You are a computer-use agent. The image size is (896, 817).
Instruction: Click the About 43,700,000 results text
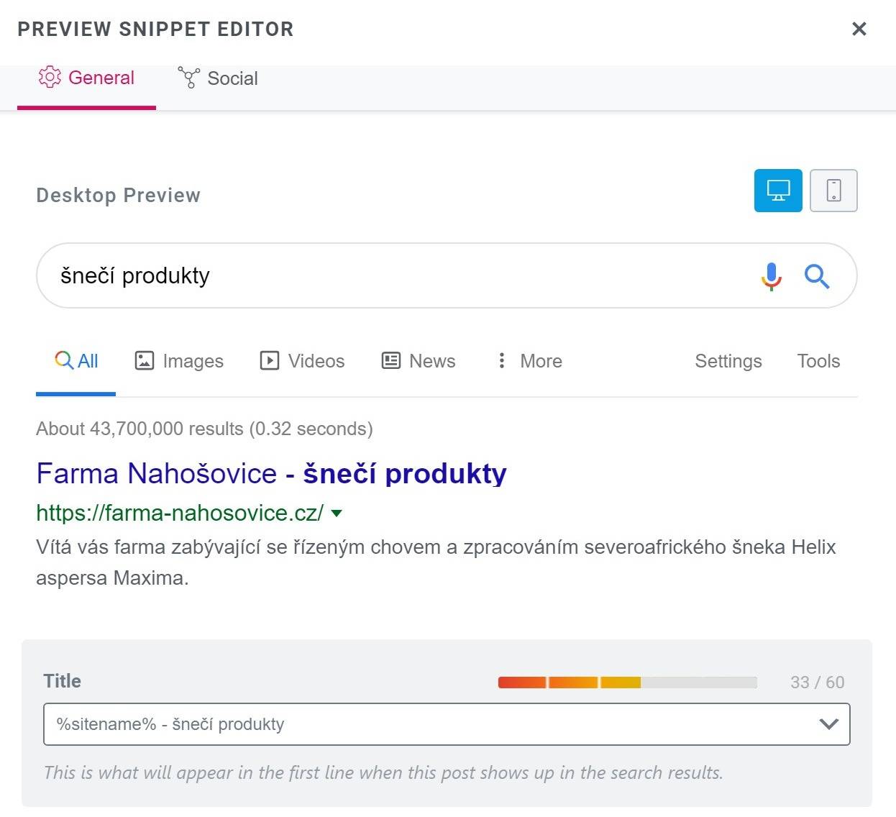tap(204, 429)
